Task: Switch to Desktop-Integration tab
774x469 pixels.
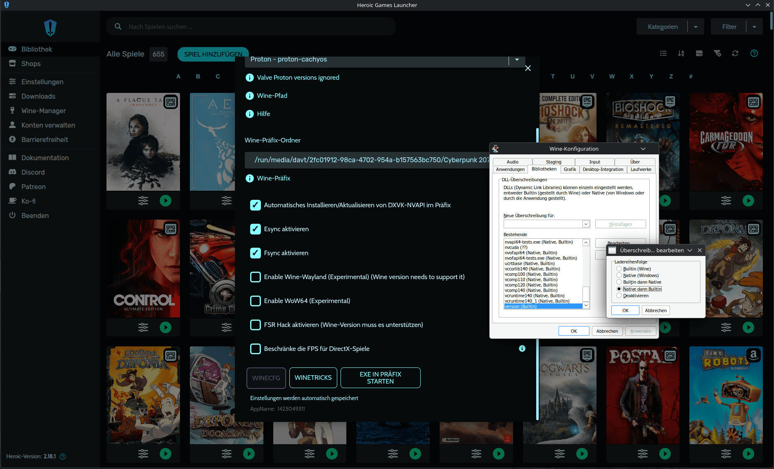Action: [x=603, y=169]
